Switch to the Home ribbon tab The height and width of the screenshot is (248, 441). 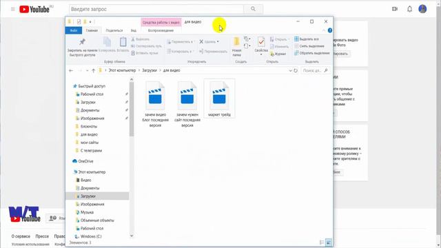[92, 30]
